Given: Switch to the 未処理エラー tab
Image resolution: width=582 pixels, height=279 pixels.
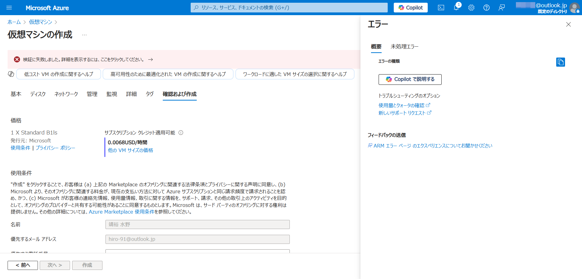Looking at the screenshot, I should tap(404, 47).
